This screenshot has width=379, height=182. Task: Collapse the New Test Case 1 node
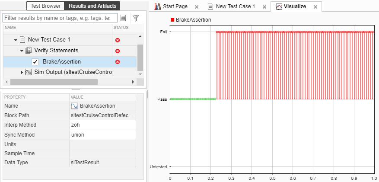pyautogui.click(x=16, y=40)
